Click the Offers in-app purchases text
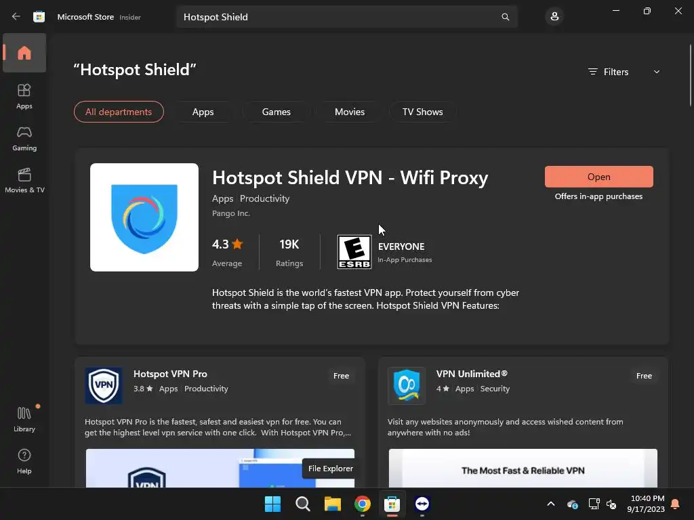Image resolution: width=694 pixels, height=520 pixels. [599, 196]
